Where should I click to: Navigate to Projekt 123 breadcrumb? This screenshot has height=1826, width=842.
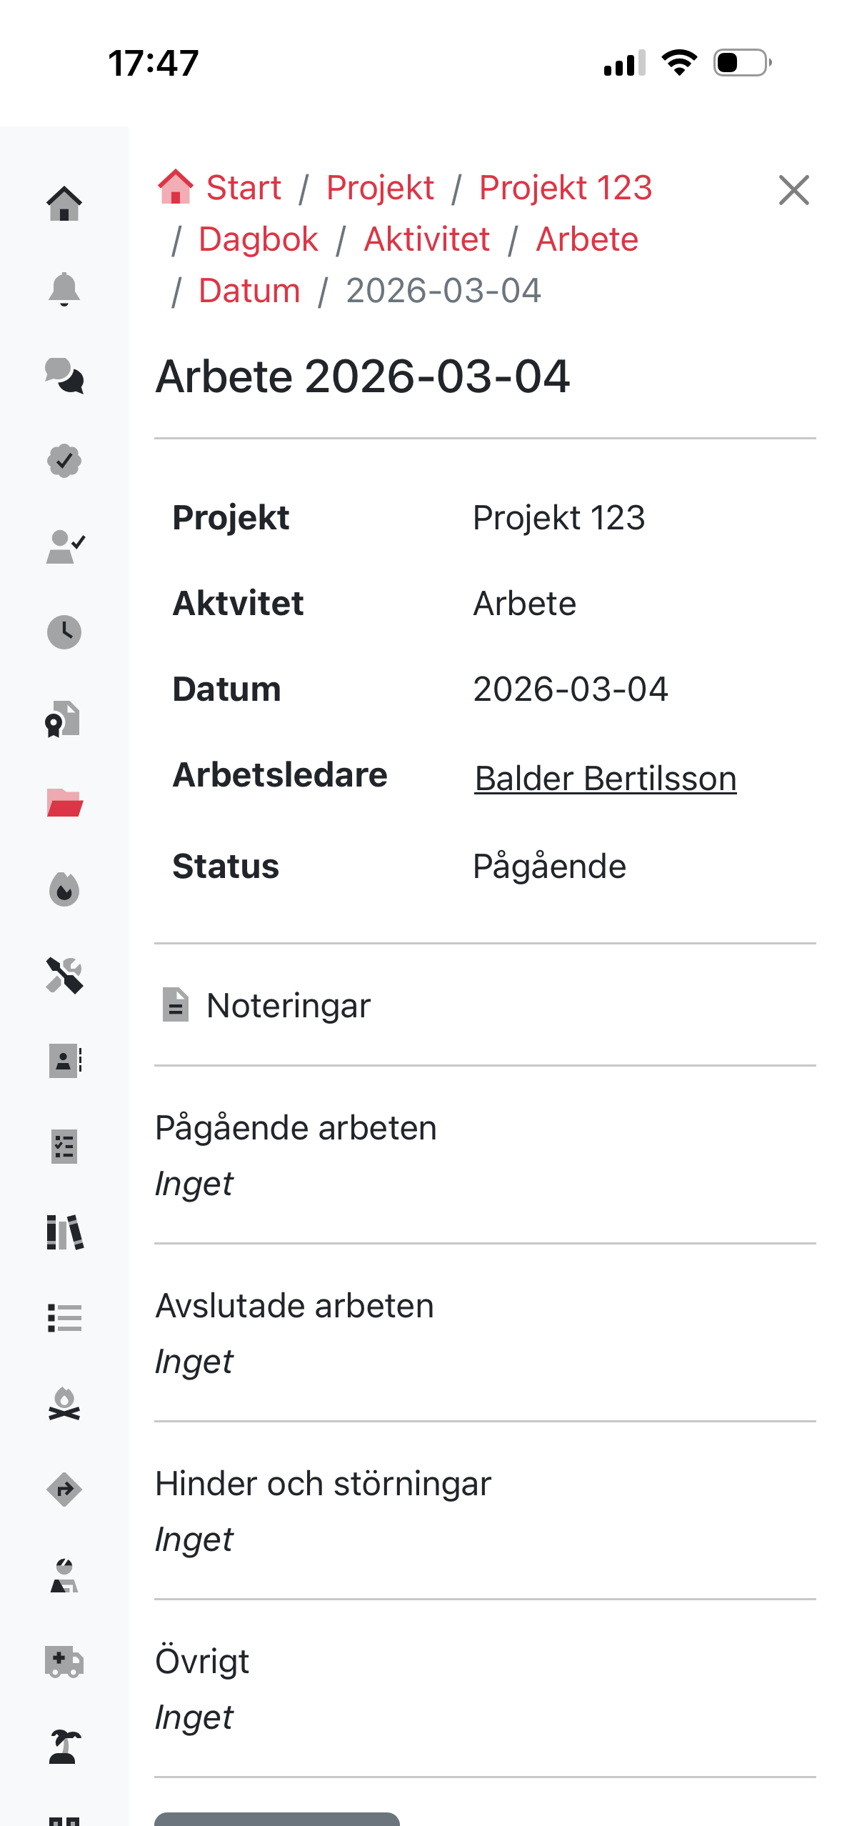565,188
